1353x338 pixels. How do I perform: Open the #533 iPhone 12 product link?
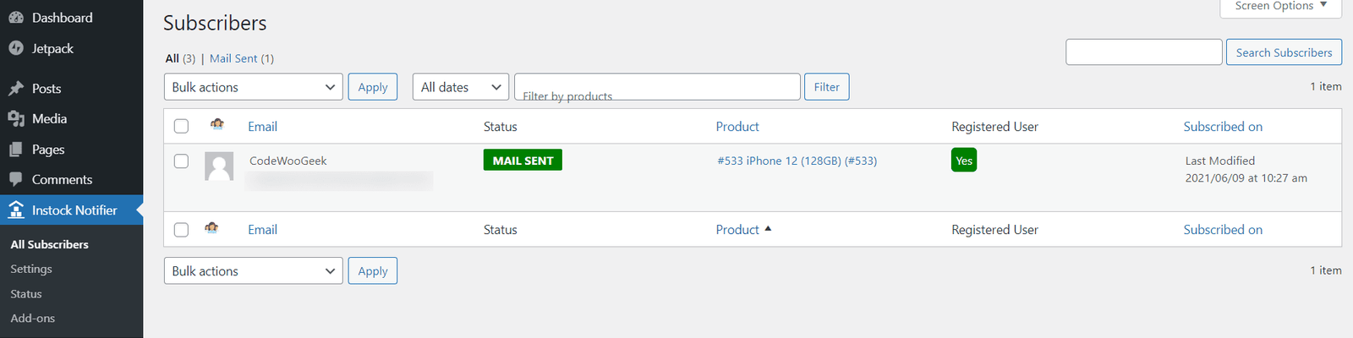797,161
